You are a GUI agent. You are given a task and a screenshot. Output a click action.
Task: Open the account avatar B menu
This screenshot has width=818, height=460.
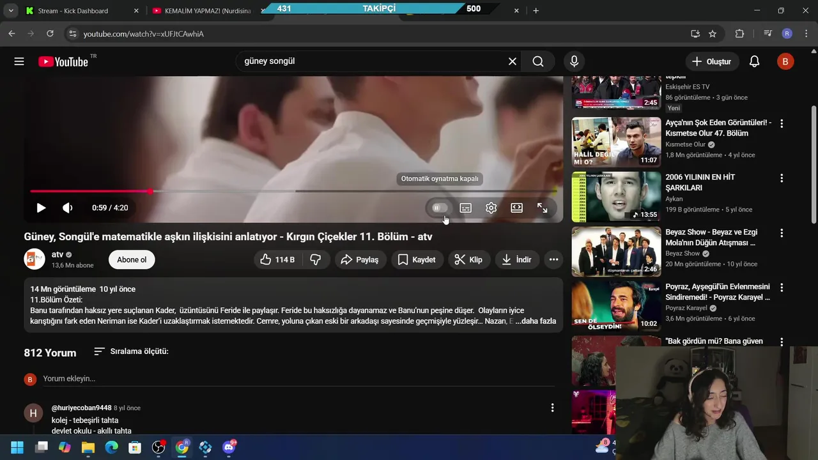785,61
